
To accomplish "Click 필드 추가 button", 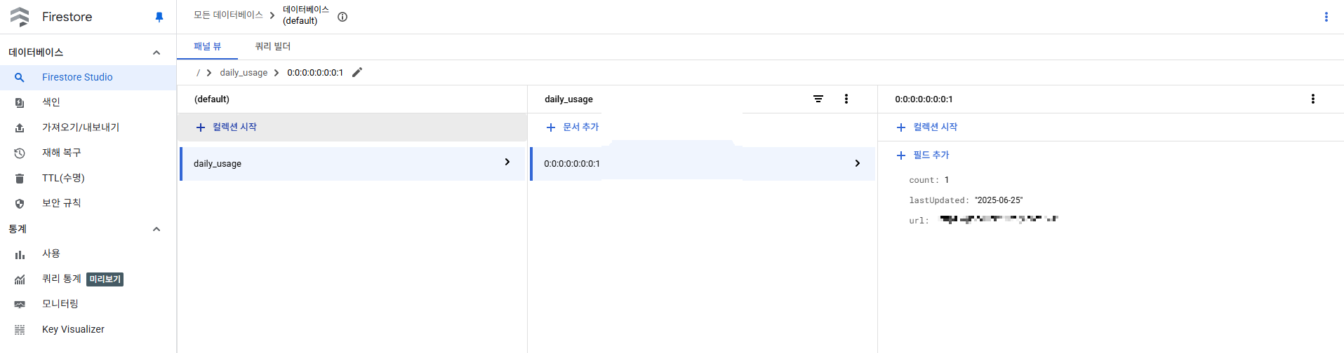I will click(923, 155).
